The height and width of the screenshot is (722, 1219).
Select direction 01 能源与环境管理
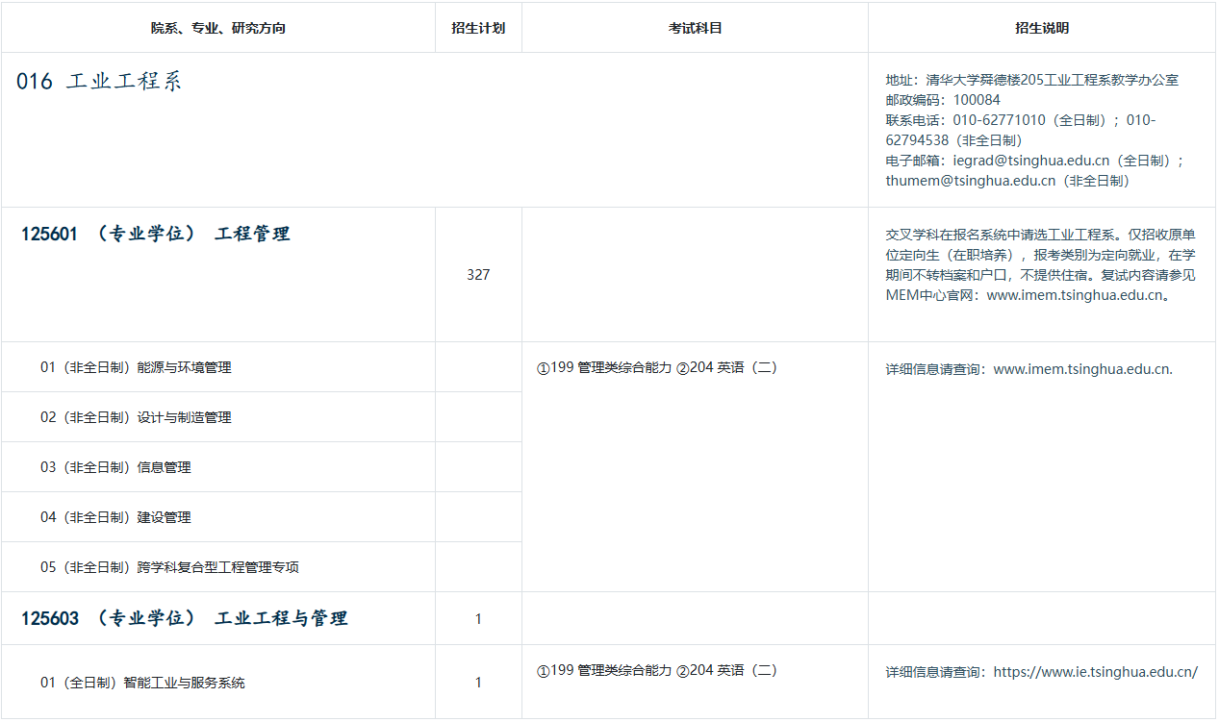pos(136,367)
